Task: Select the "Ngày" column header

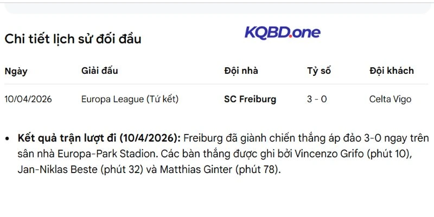Action: pos(16,71)
